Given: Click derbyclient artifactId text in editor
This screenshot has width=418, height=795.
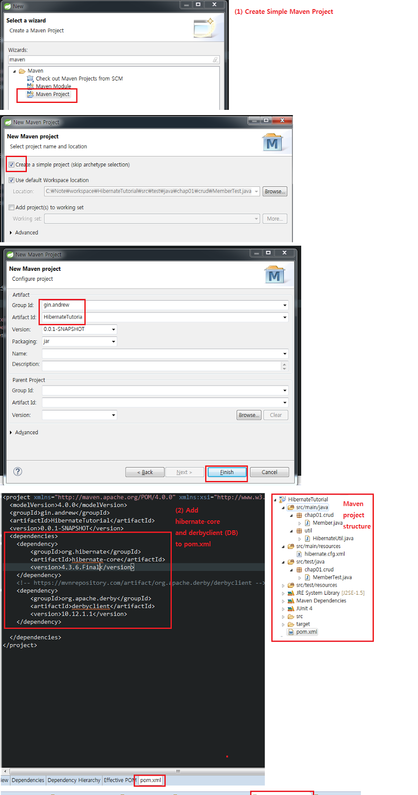Looking at the screenshot, I should [91, 606].
